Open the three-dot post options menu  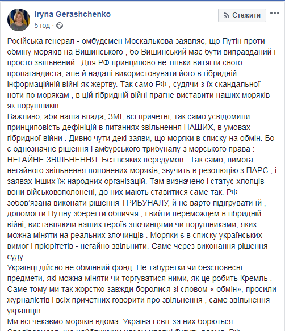[275, 13]
